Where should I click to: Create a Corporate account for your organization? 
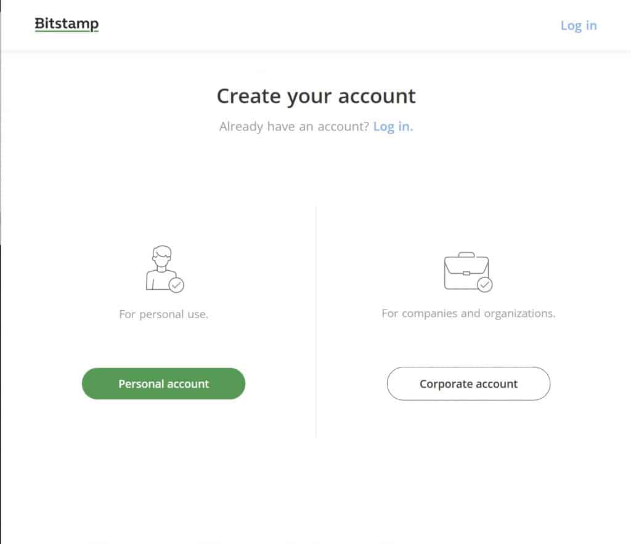point(468,383)
